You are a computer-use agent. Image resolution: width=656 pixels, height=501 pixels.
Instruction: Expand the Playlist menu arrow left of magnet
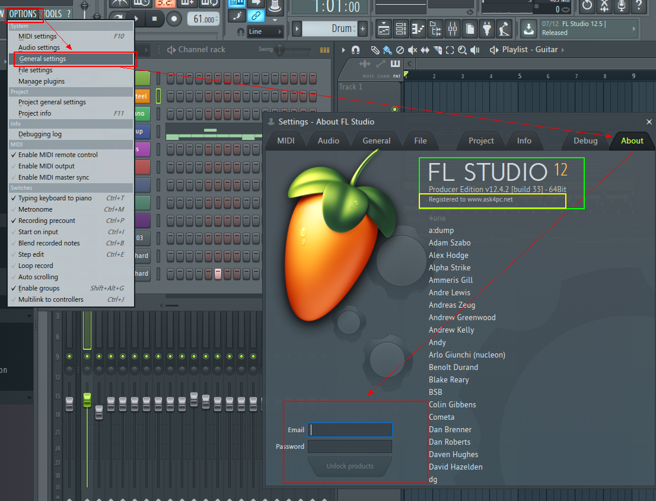pos(343,50)
